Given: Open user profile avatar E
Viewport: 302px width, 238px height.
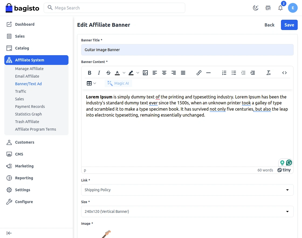Looking at the screenshot, I should [293, 8].
